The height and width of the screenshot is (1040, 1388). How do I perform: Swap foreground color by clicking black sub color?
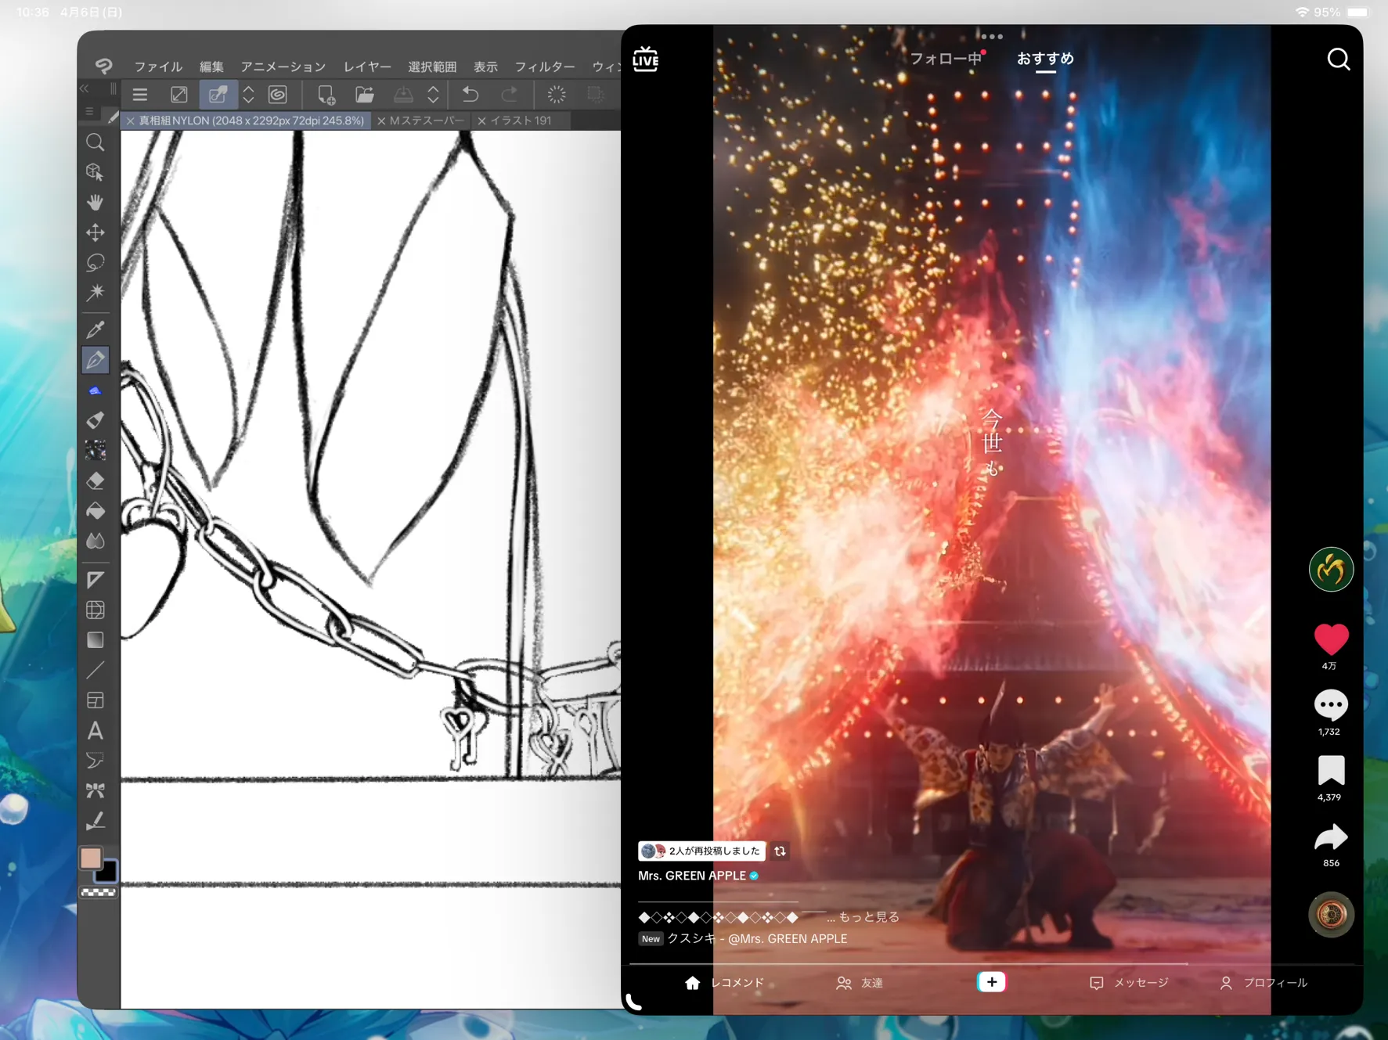click(x=108, y=873)
